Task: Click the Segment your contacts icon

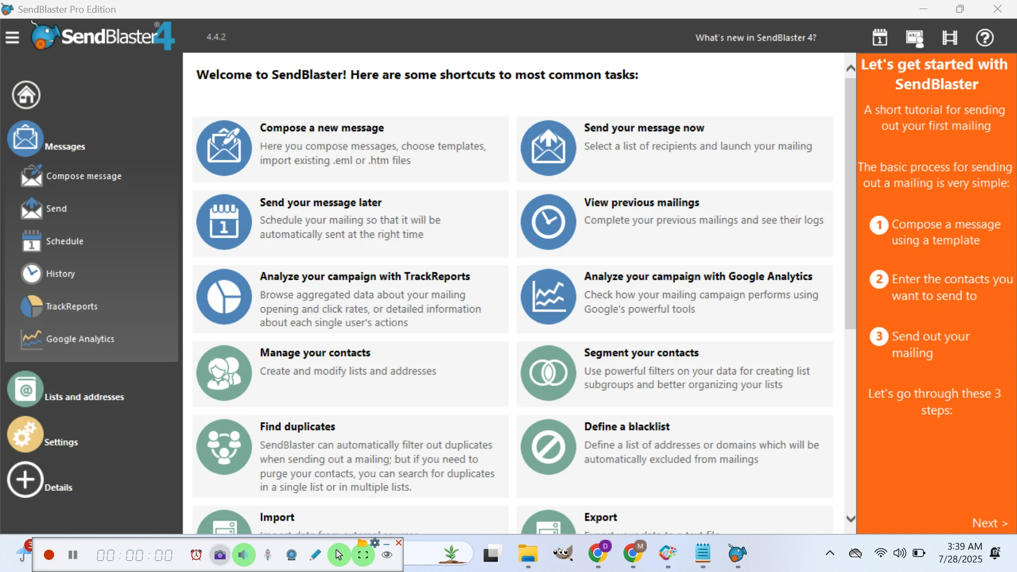Action: click(x=548, y=373)
